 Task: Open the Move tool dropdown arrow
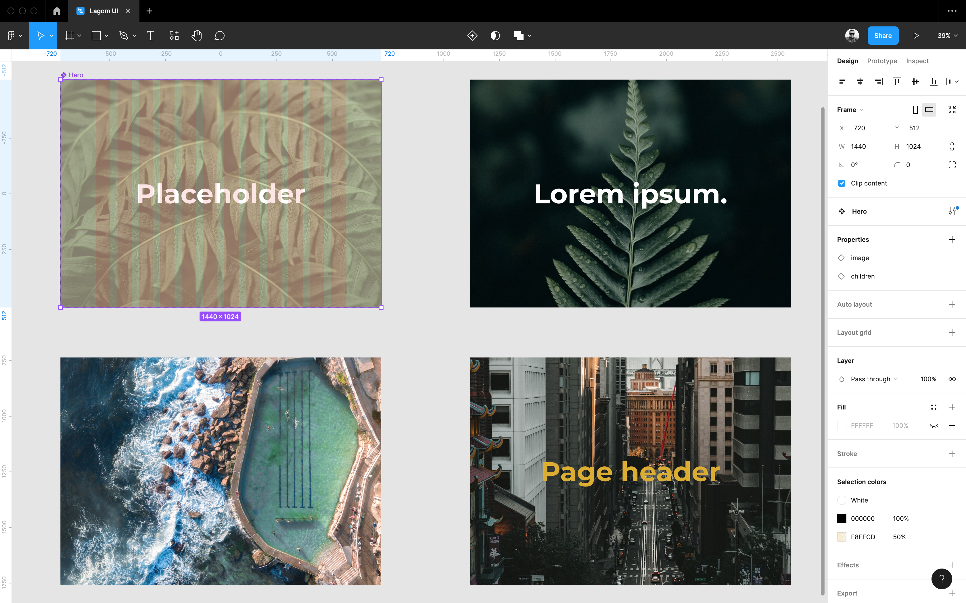(51, 36)
